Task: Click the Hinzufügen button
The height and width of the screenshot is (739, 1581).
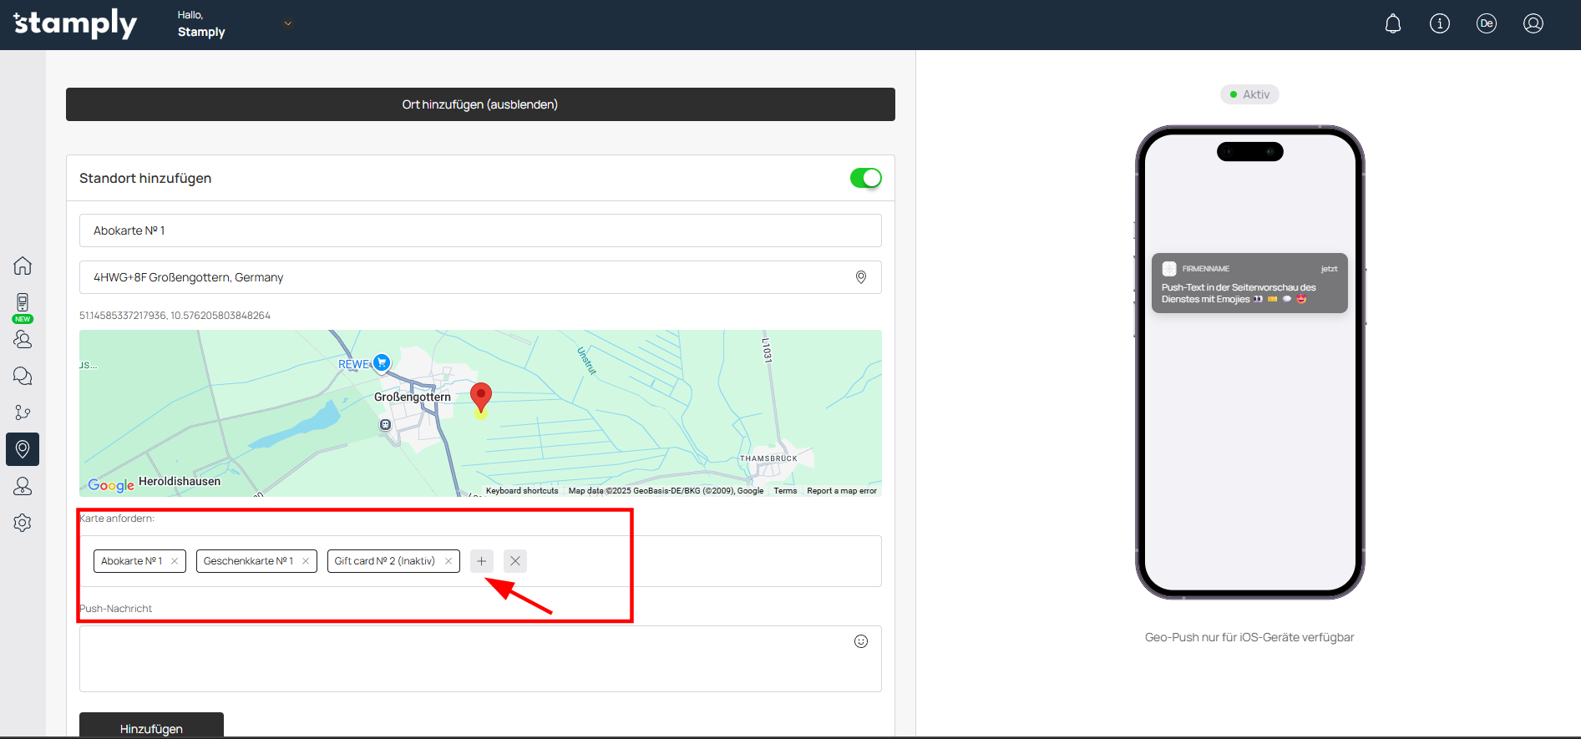Action: pos(151,726)
